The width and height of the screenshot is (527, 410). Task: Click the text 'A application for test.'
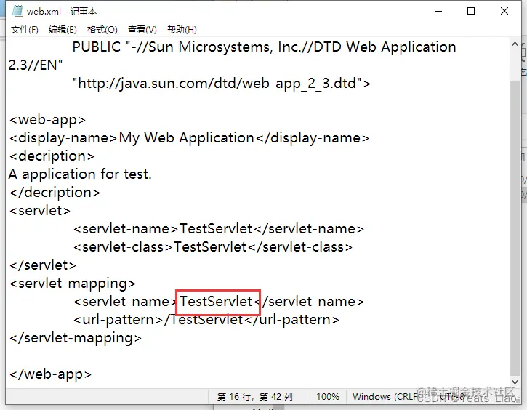tap(80, 174)
